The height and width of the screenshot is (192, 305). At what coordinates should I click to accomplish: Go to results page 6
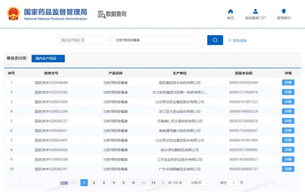pyautogui.click(x=134, y=182)
